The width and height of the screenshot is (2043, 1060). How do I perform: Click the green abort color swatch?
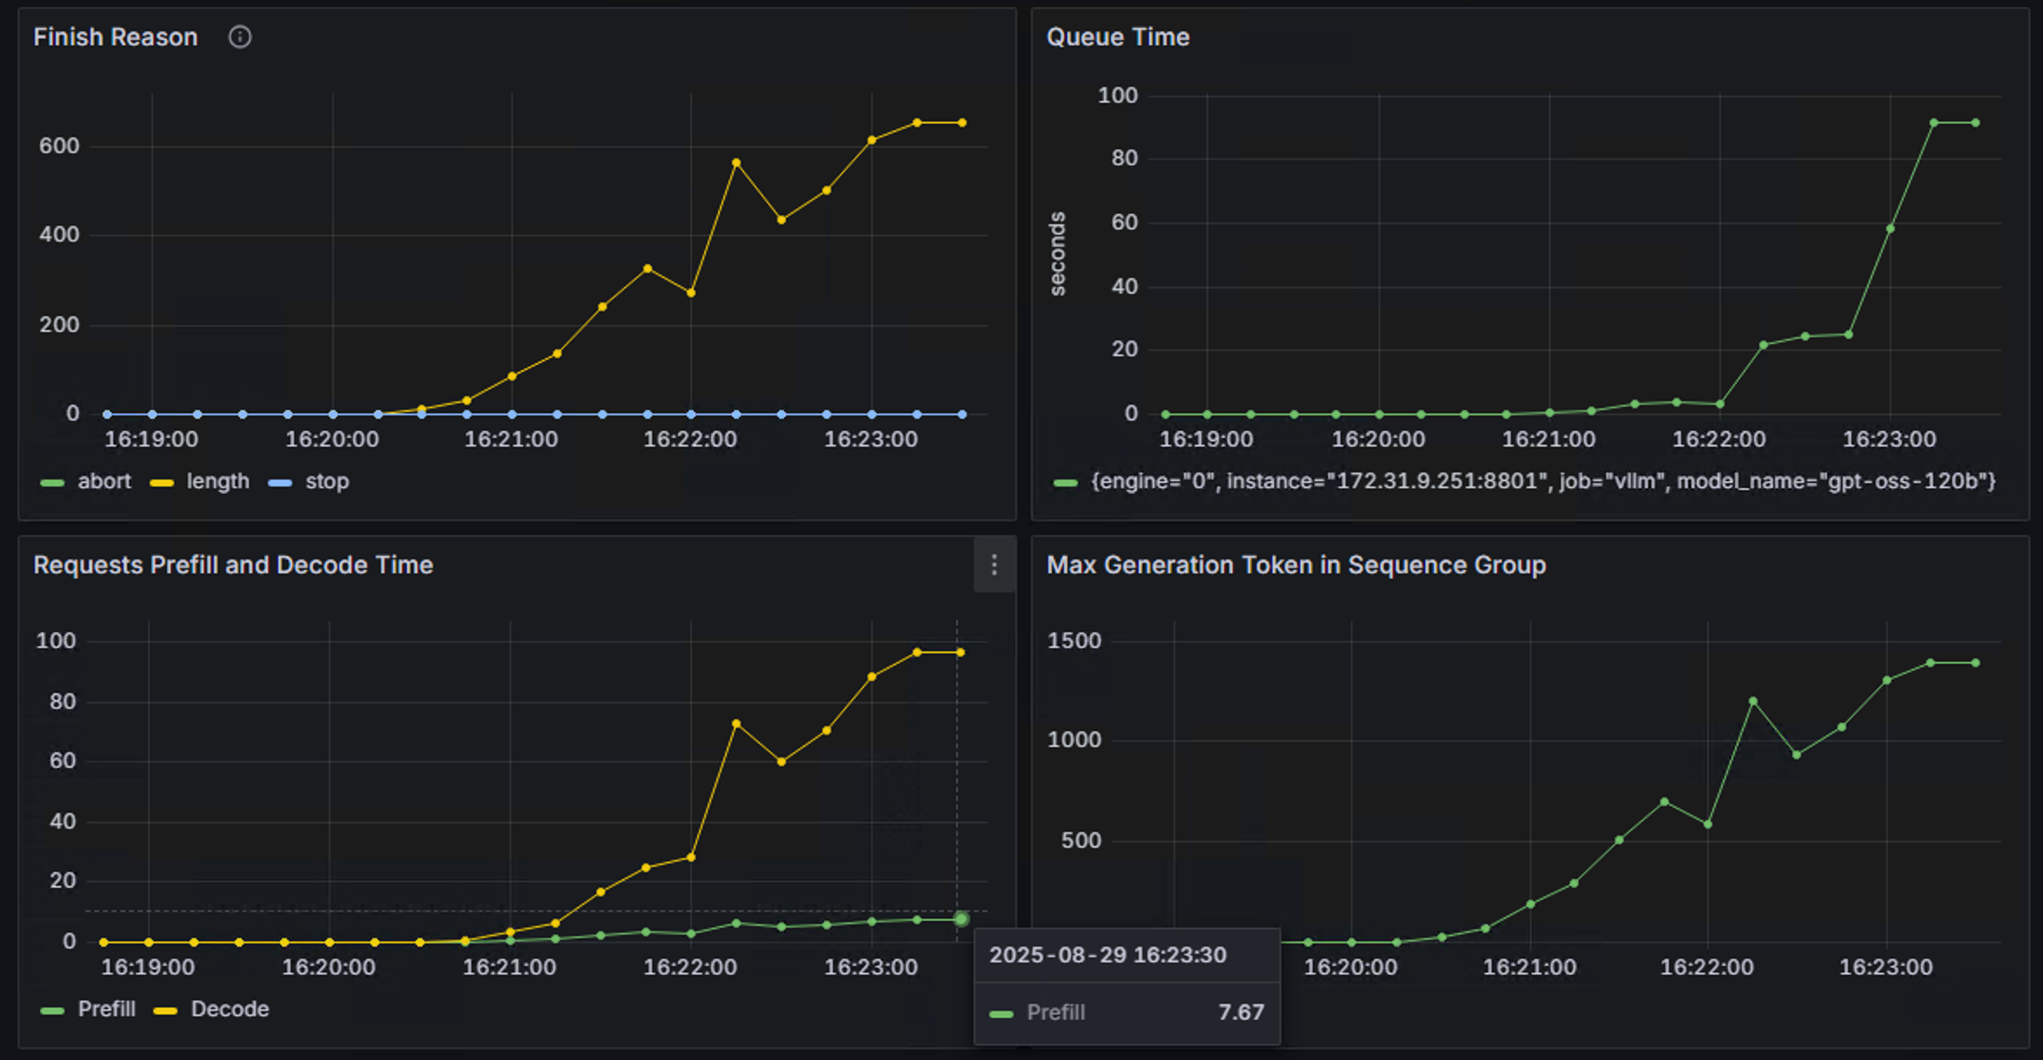point(52,483)
